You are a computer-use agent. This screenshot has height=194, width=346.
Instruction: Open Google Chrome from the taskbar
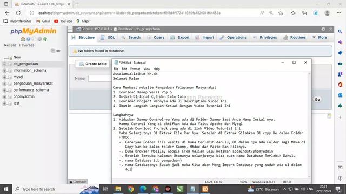point(131,189)
